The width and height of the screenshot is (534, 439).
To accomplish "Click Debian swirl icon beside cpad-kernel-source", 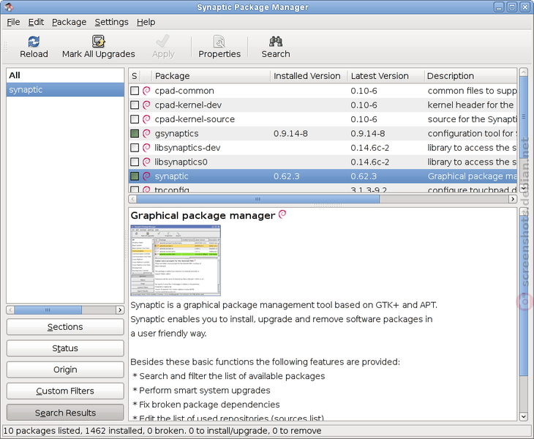I will coord(146,119).
